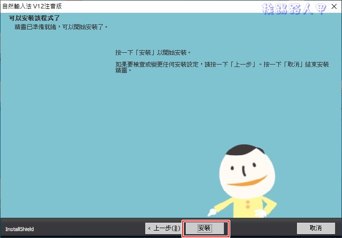Go back with the 上一步(B) button
This screenshot has width=342, height=238.
(x=164, y=228)
